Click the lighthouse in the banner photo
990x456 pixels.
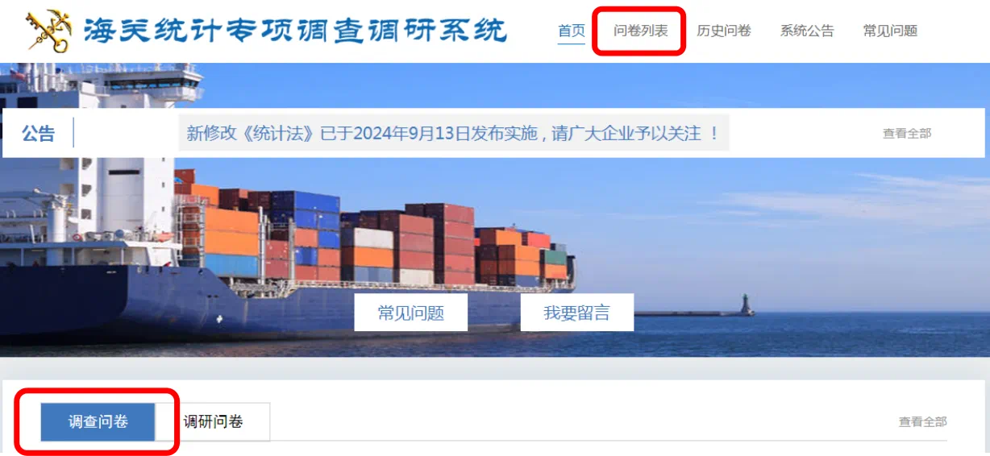747,304
